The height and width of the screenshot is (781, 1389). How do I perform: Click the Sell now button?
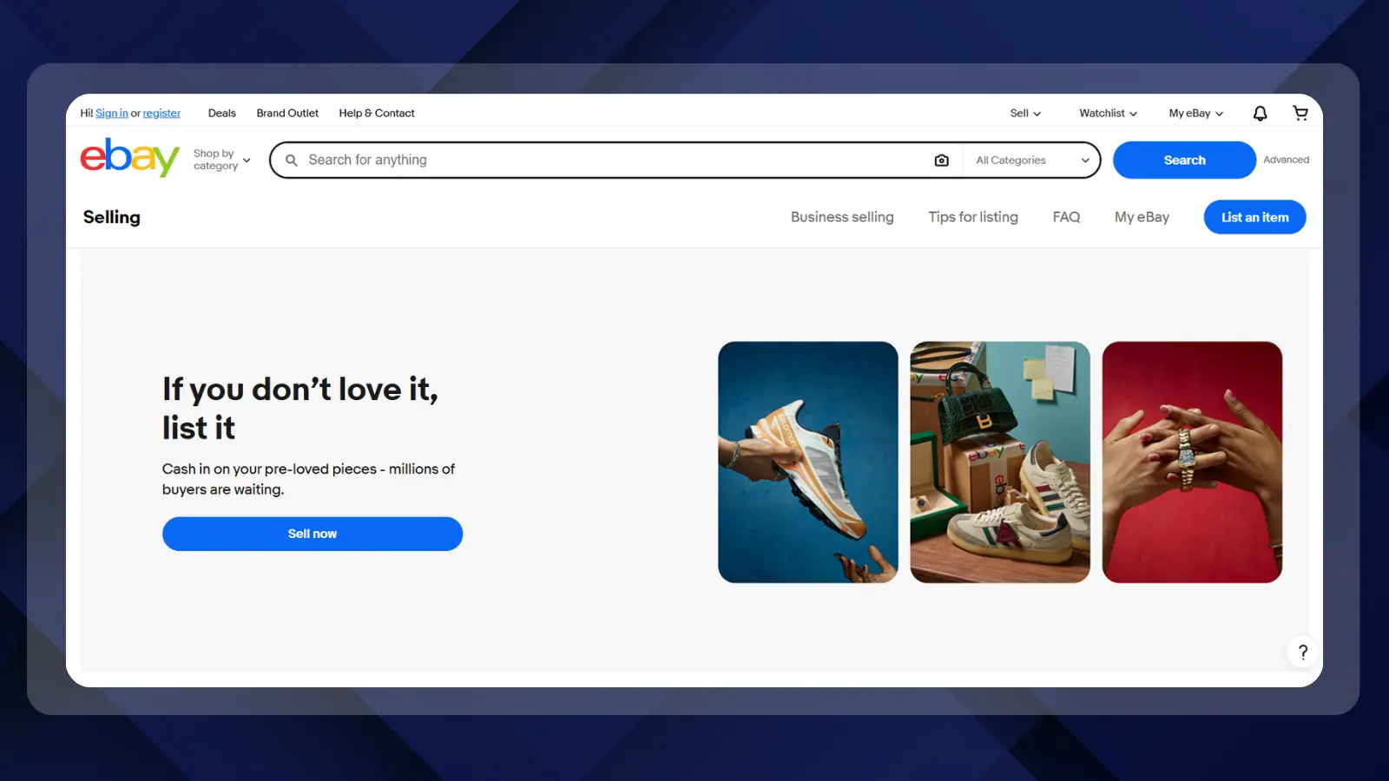[313, 534]
